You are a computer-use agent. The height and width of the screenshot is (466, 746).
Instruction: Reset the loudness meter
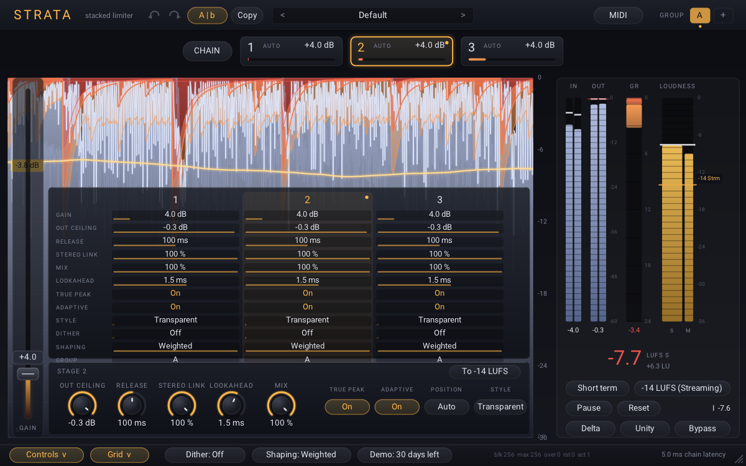(638, 408)
